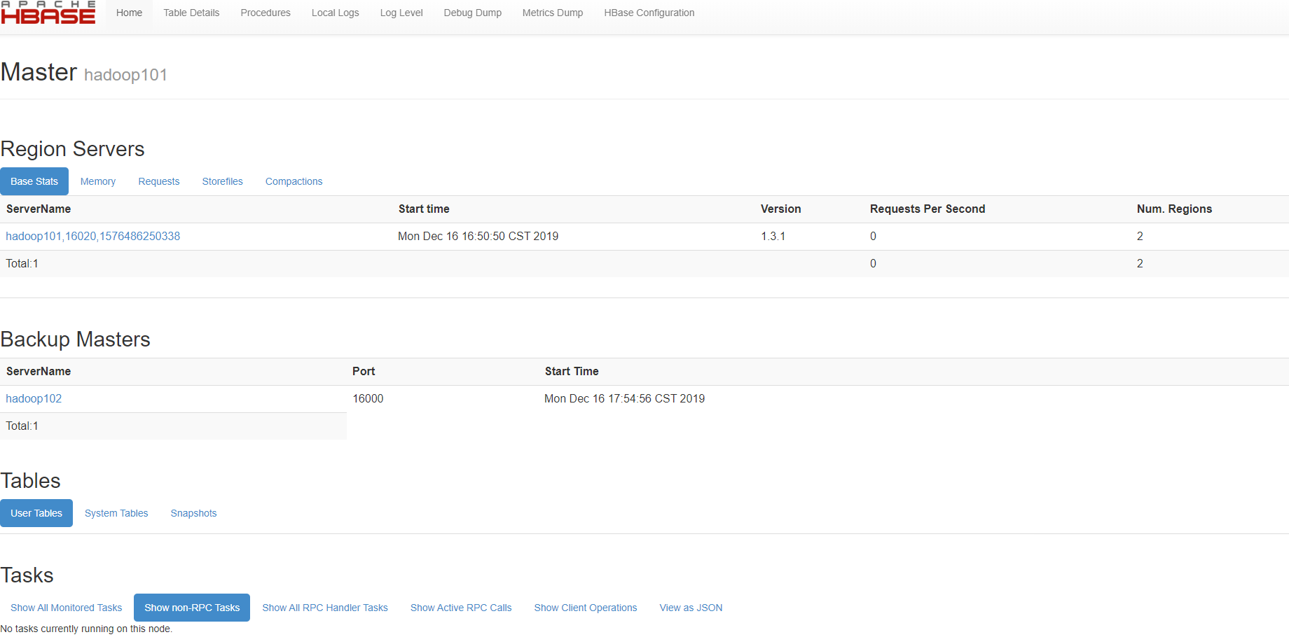Open the Metrics Dump page
Viewport: 1289px width, 637px height.
point(553,13)
